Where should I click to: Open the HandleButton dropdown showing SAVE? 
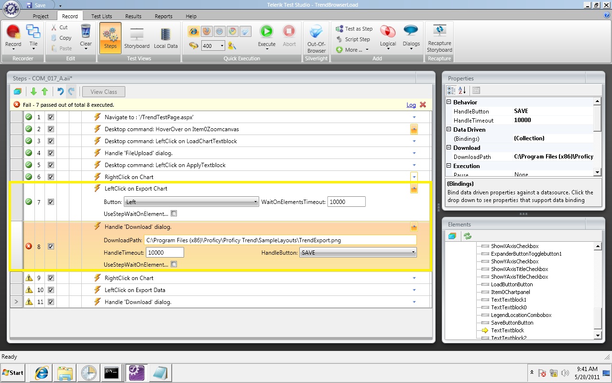(358, 252)
